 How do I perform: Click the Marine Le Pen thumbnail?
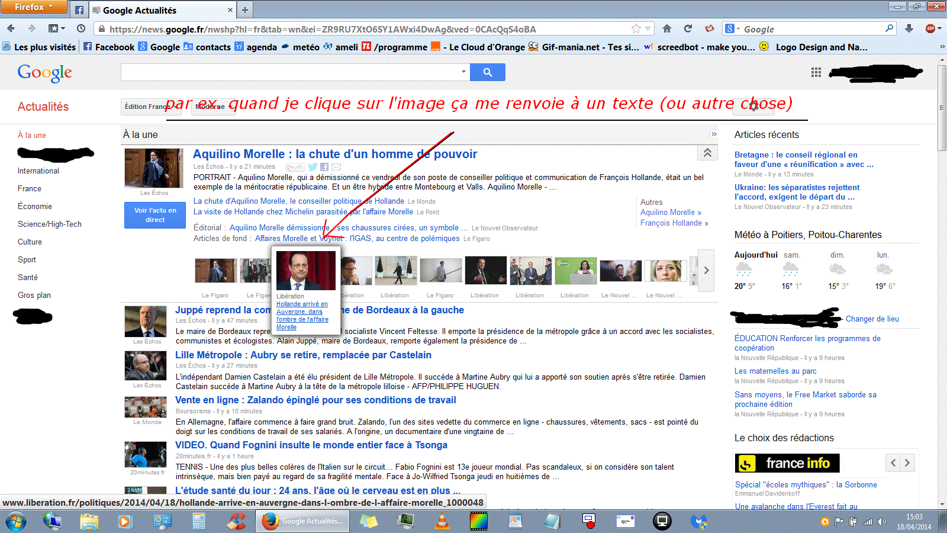pos(666,270)
